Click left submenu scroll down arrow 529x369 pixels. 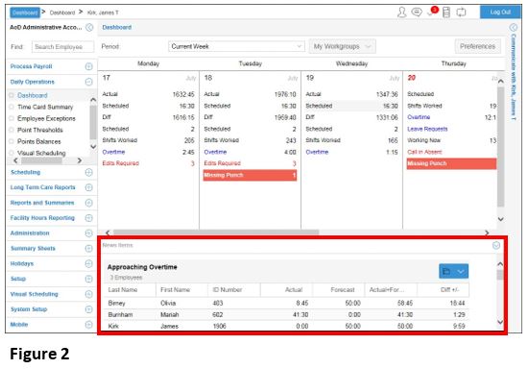click(x=93, y=146)
